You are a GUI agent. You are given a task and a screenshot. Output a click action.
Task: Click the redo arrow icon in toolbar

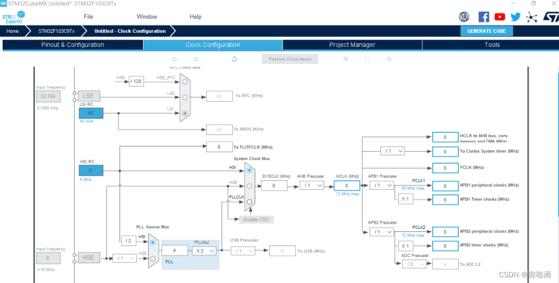click(x=196, y=59)
